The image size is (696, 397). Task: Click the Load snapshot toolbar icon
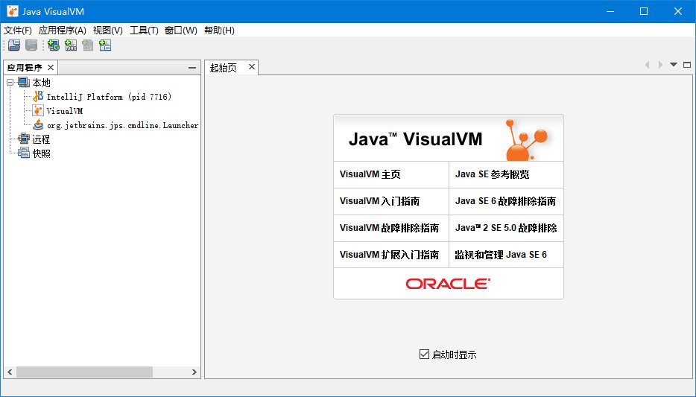(x=14, y=45)
